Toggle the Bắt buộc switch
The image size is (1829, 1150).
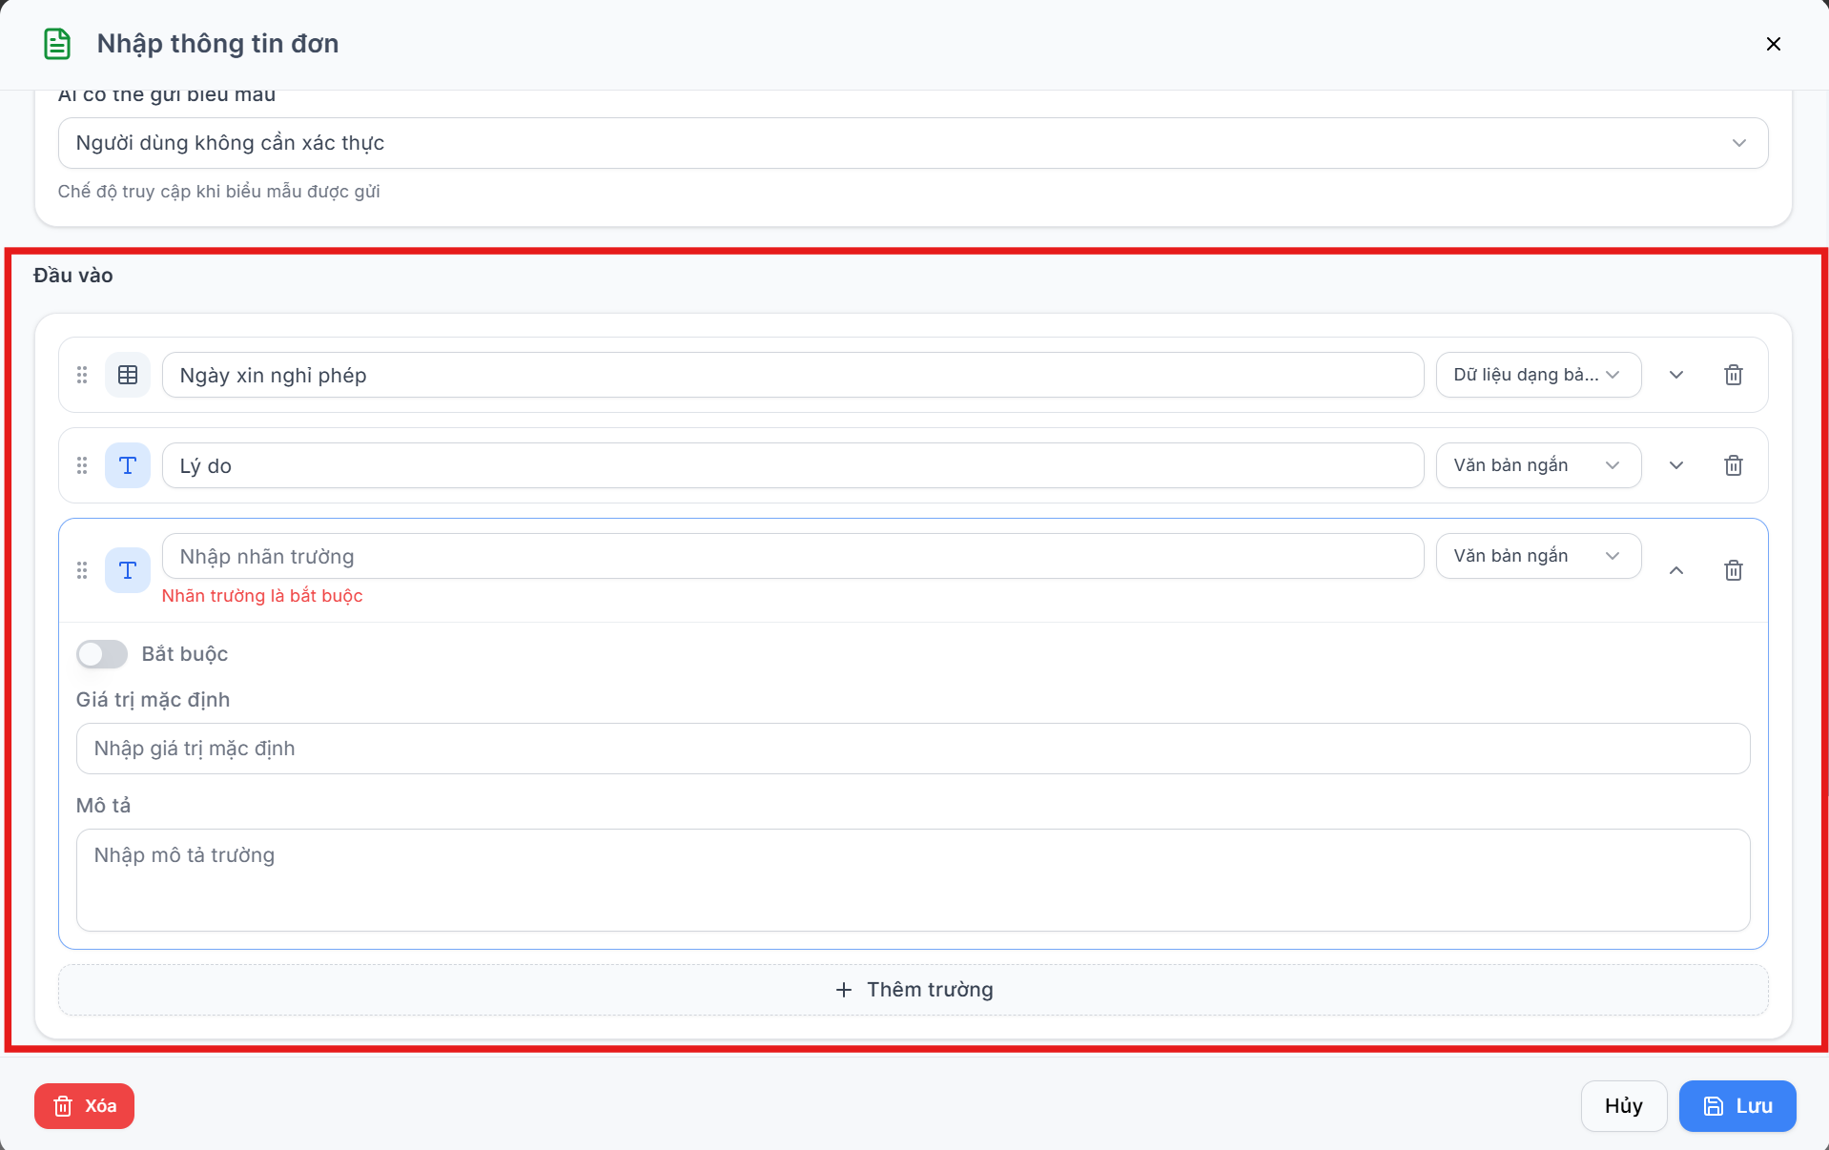coord(102,654)
